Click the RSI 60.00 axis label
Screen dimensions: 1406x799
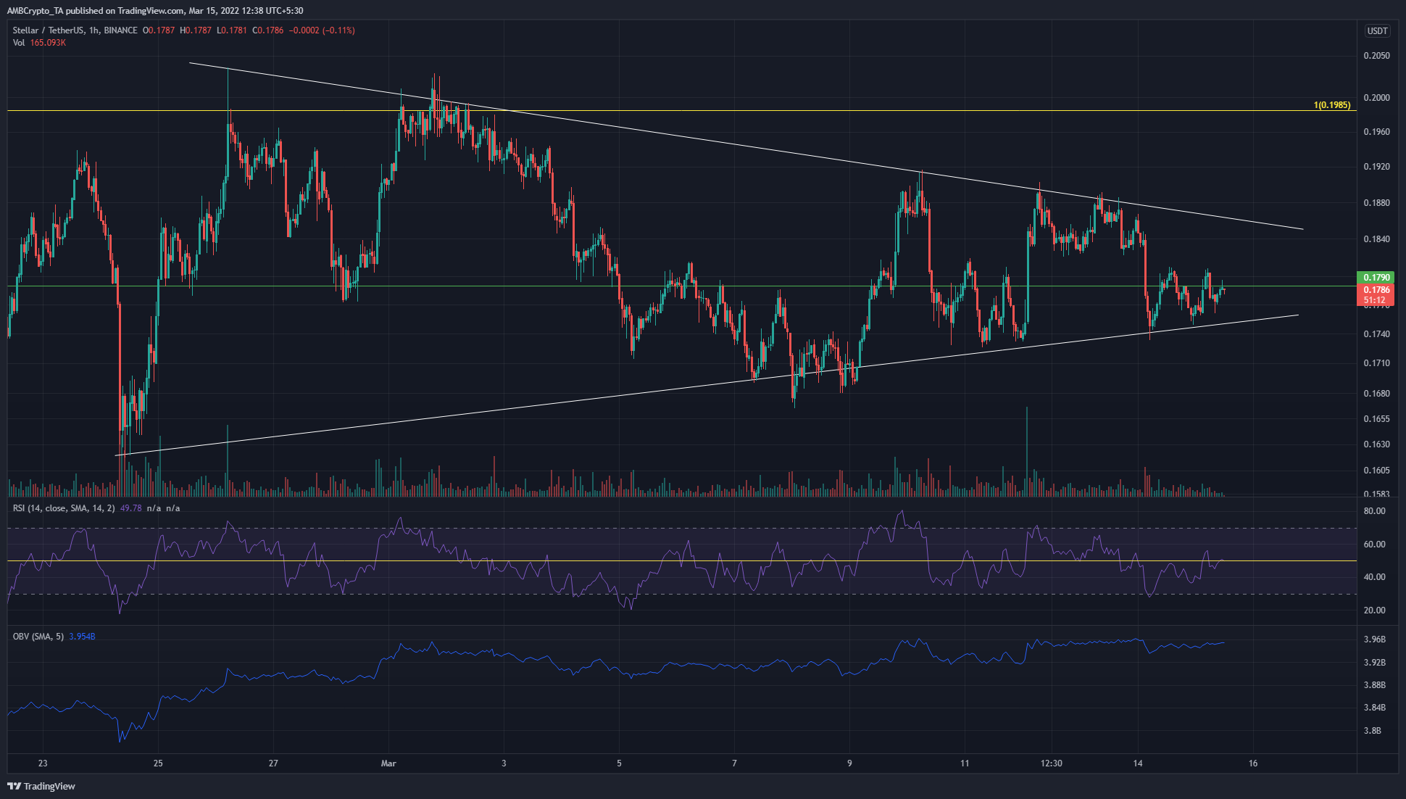point(1374,545)
